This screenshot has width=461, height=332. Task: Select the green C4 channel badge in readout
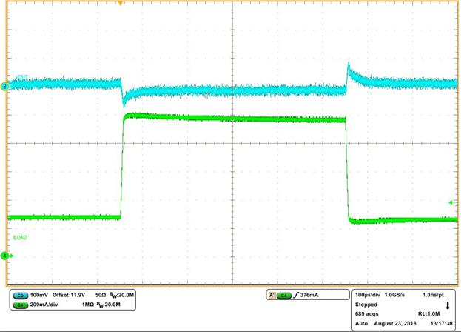pyautogui.click(x=19, y=305)
